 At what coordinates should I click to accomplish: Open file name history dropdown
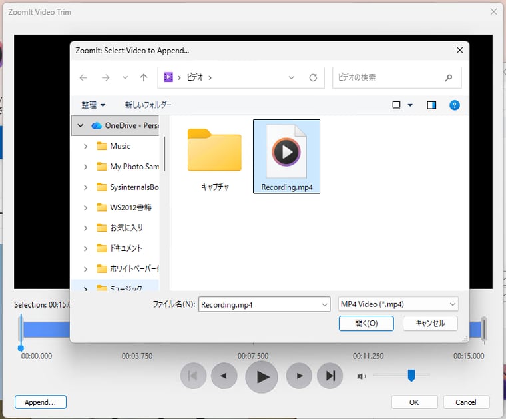click(324, 304)
